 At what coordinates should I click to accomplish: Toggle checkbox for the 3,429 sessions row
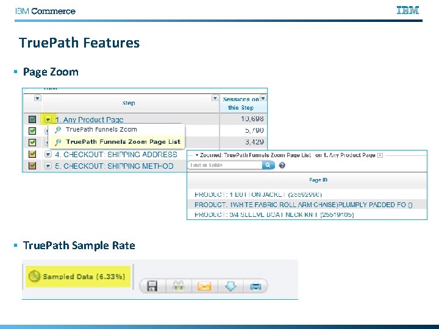click(x=32, y=142)
